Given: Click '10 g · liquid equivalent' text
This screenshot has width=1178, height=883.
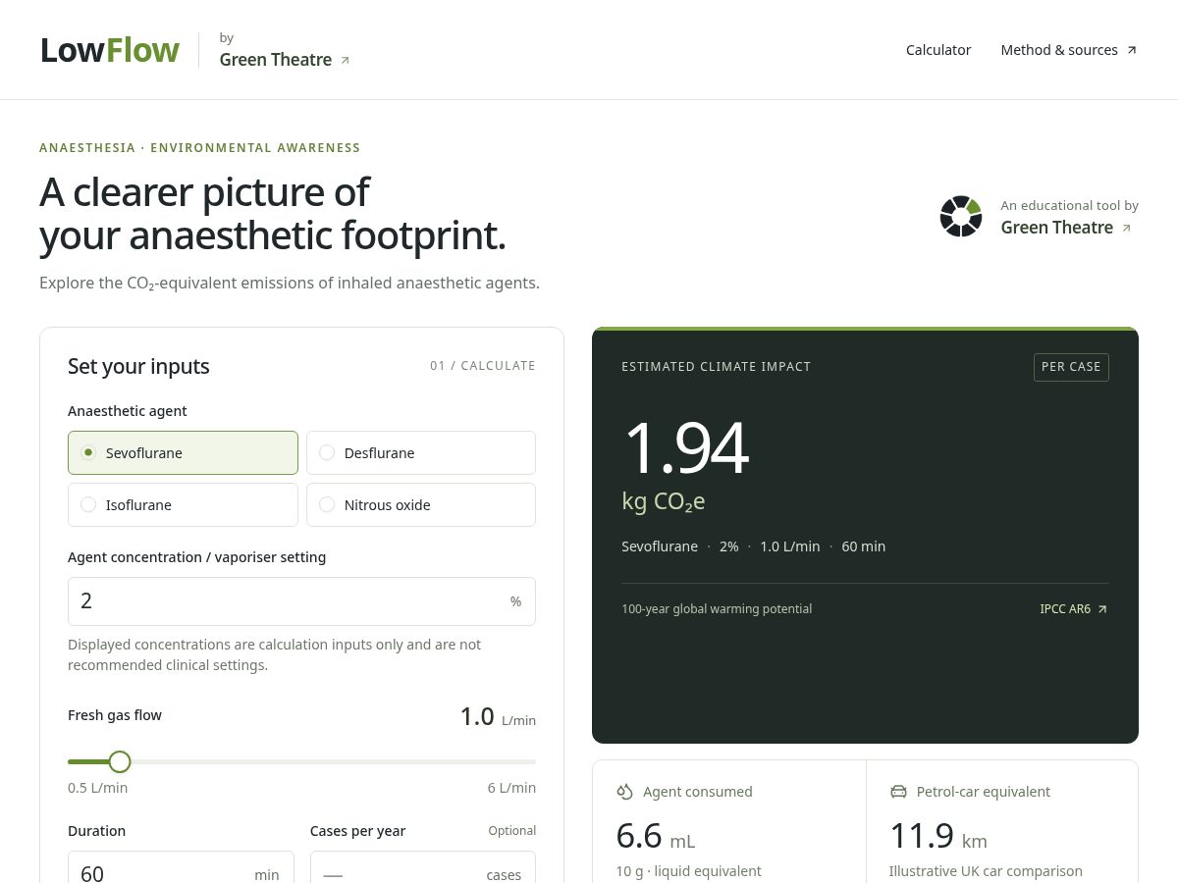Looking at the screenshot, I should tap(688, 871).
